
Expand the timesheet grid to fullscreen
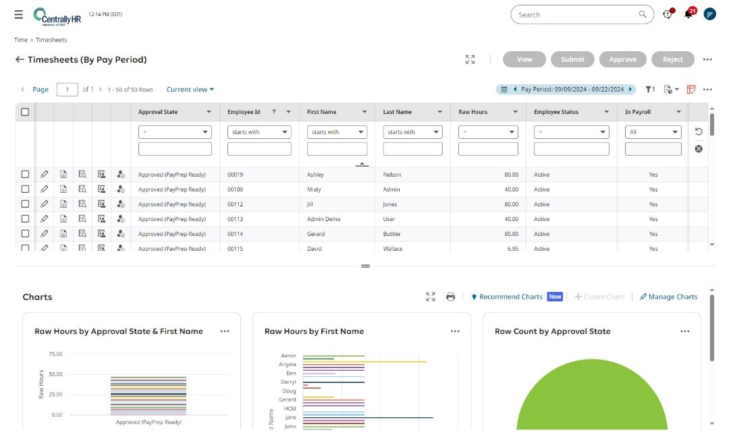tap(470, 59)
